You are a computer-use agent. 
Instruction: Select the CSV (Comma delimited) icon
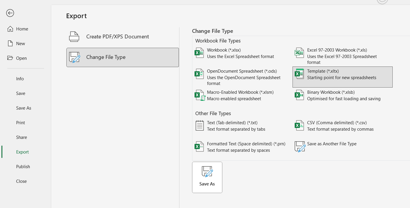point(299,126)
